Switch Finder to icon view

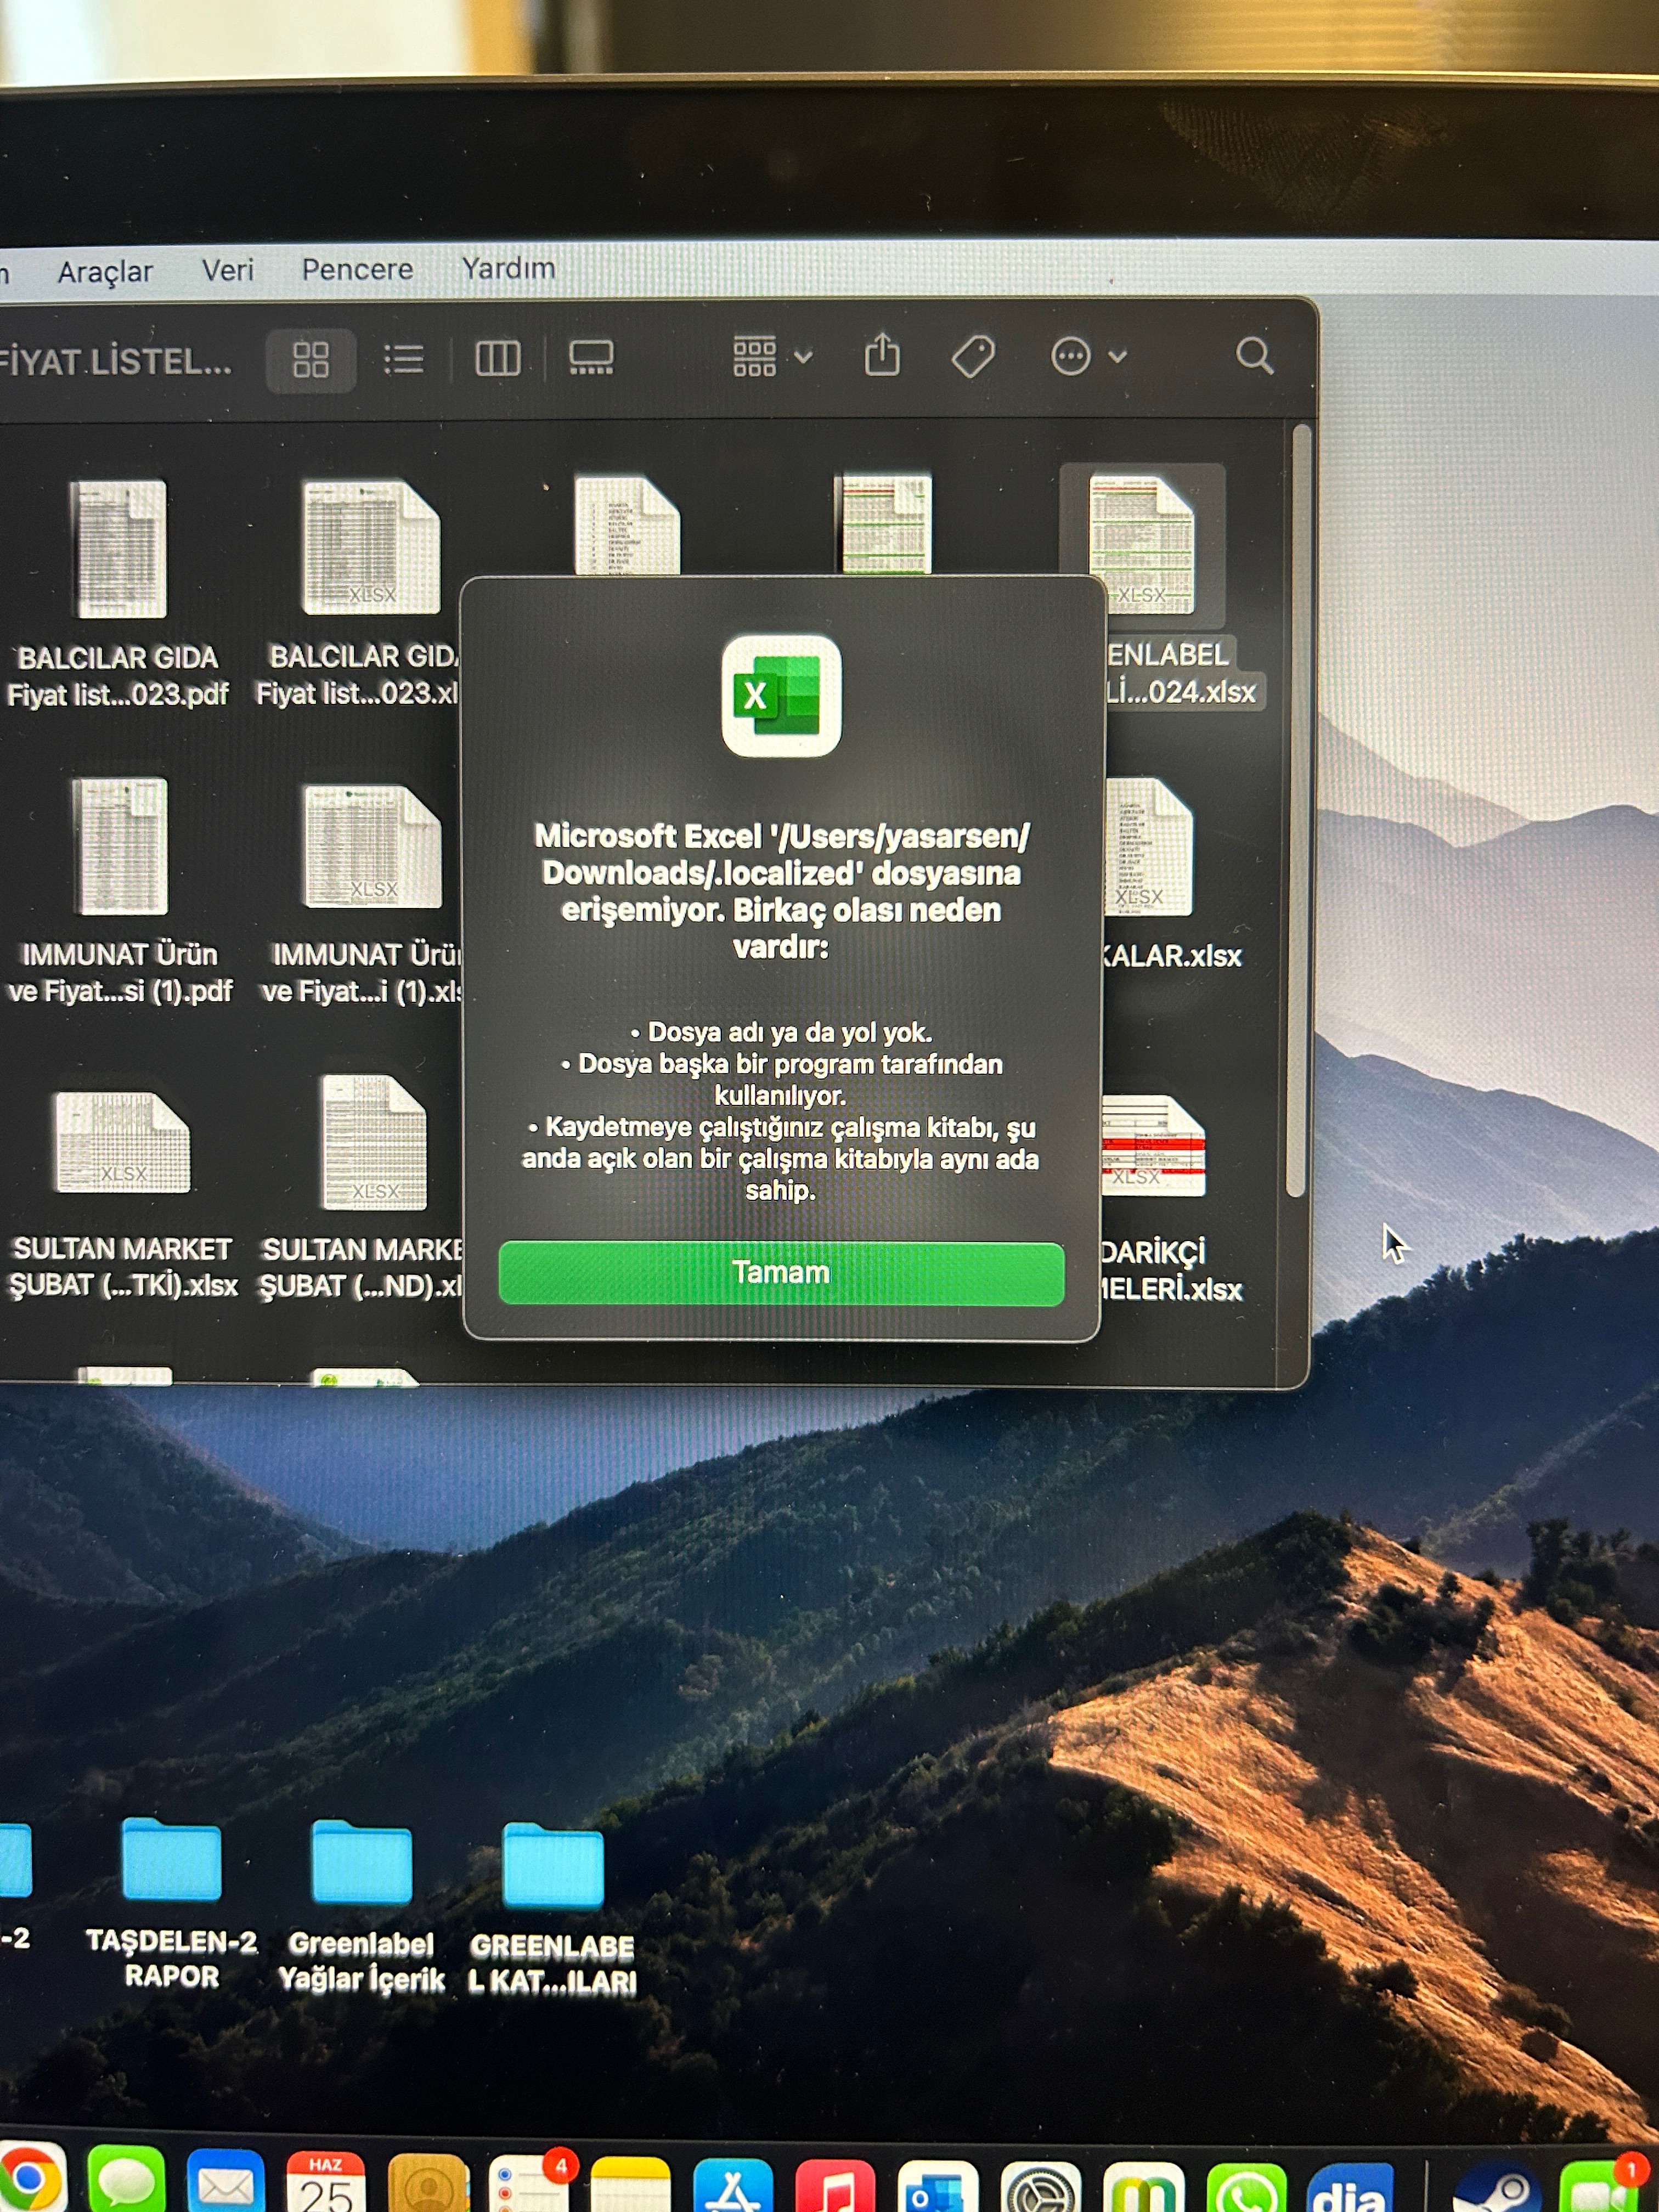click(x=311, y=359)
